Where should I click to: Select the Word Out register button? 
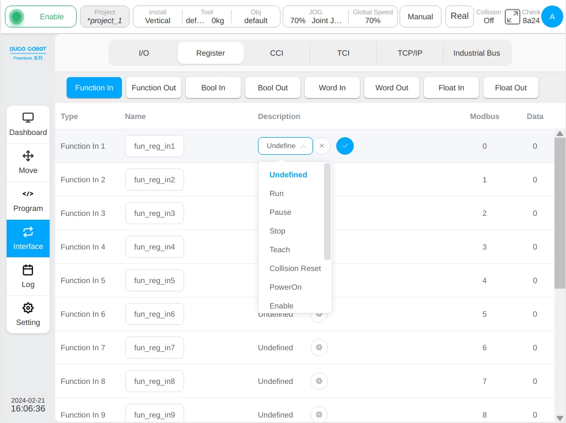[x=392, y=88]
